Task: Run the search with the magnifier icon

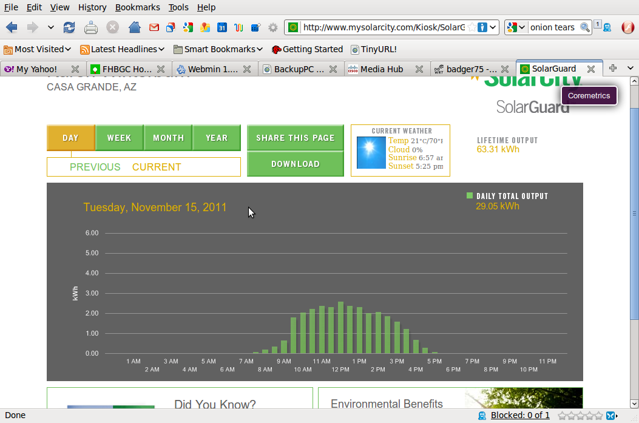Action: (x=585, y=27)
